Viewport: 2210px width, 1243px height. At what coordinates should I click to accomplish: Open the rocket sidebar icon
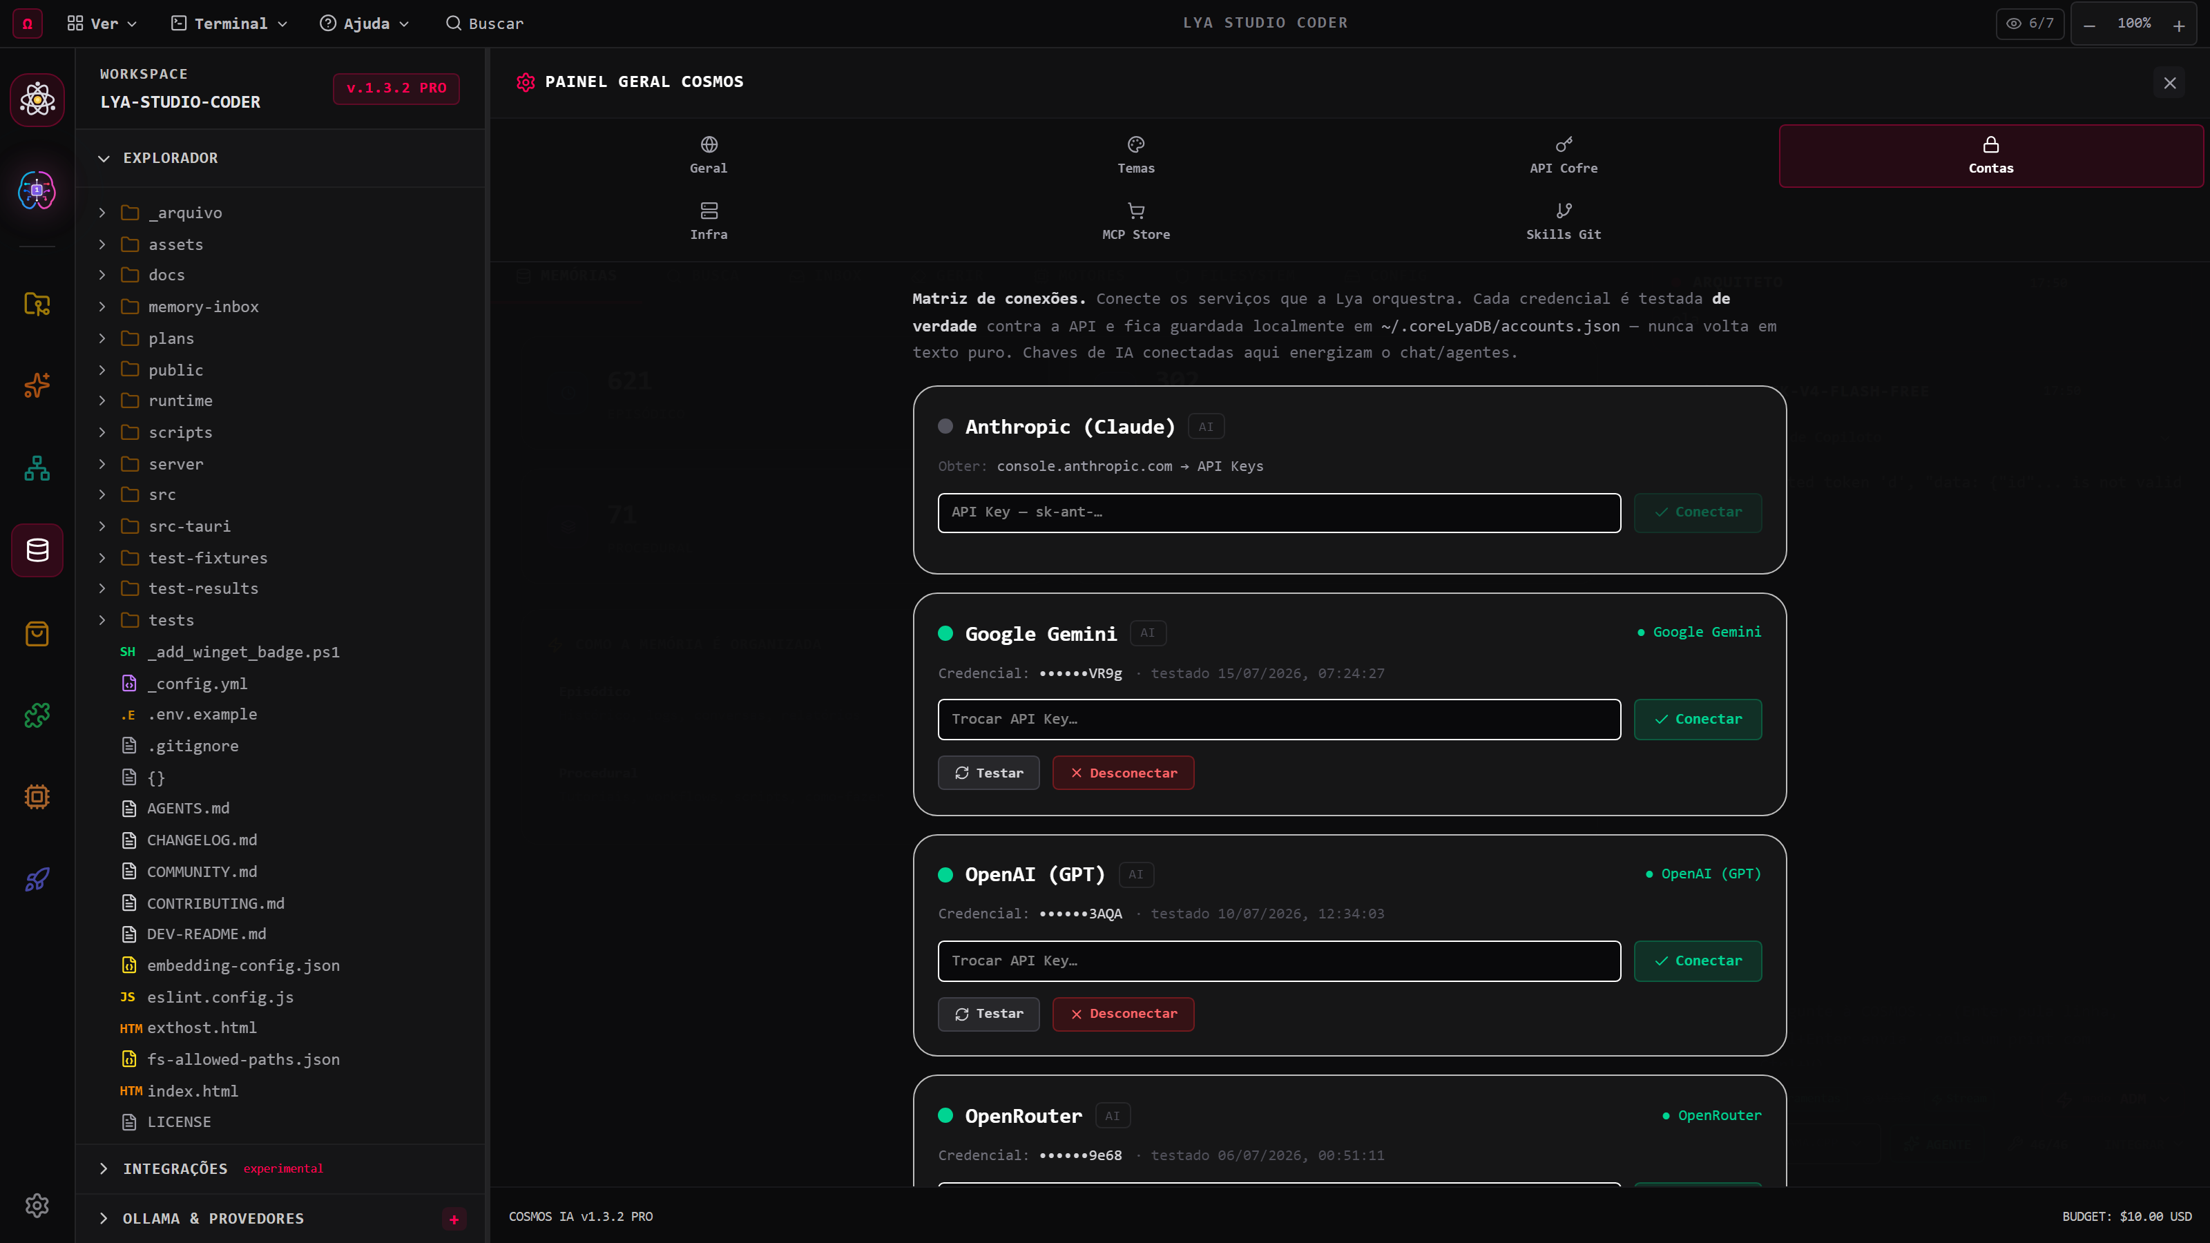coord(37,879)
